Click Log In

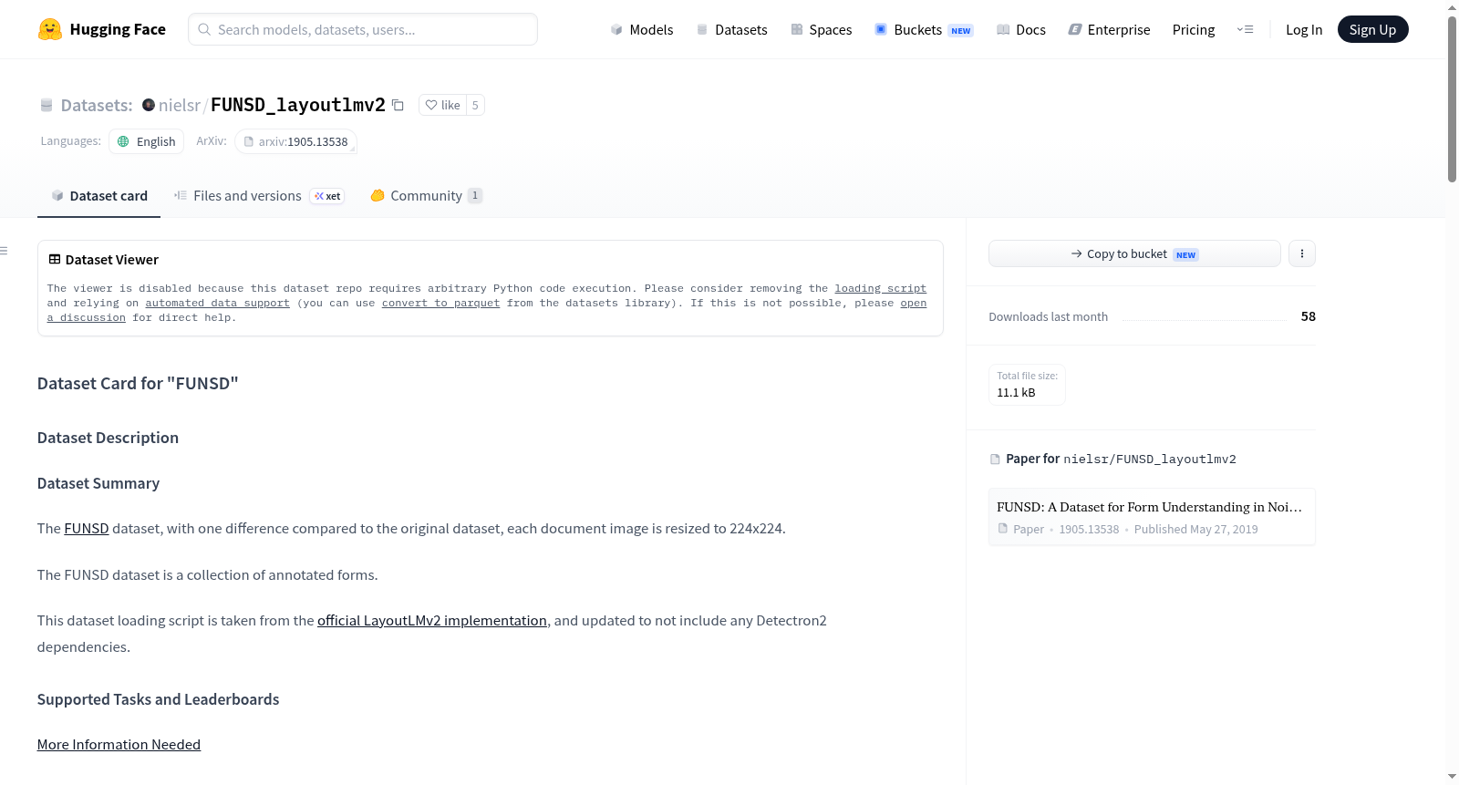click(x=1303, y=29)
